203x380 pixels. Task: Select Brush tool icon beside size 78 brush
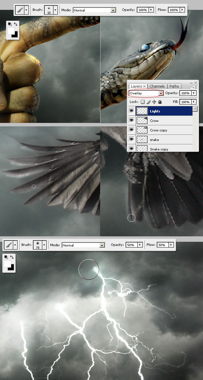[x=8, y=245]
